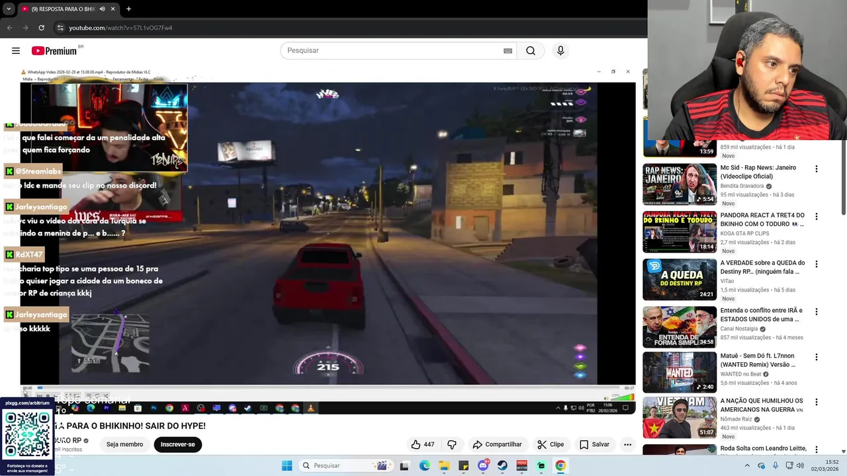Screen dimensions: 847x476
Task: Open options menu for PANDORA REACT video
Action: click(816, 217)
